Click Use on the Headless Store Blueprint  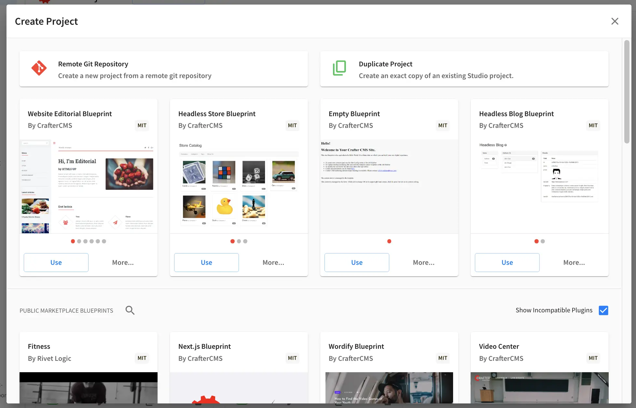pos(206,262)
